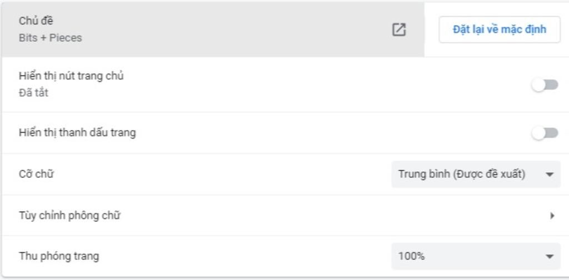Click the Hiển thị thanh dấu trang label
The image size is (569, 280).
[x=77, y=133]
